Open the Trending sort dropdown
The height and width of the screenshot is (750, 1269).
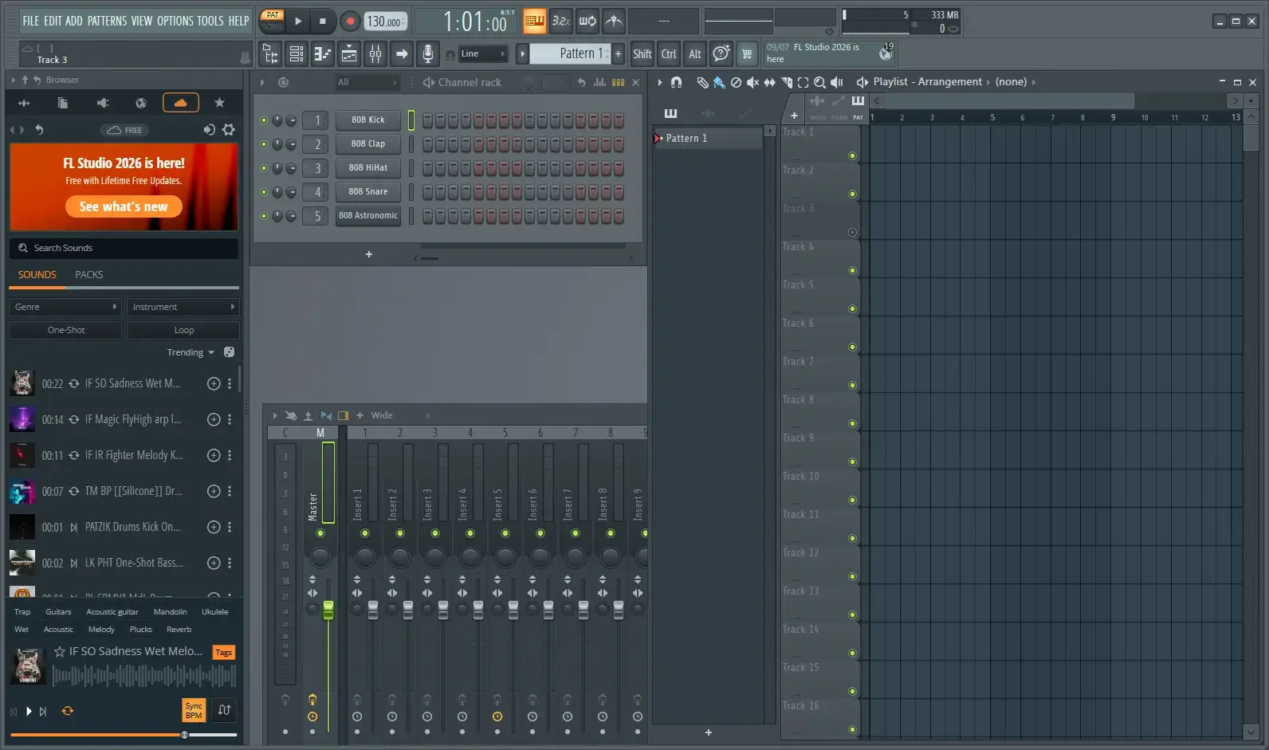pos(191,352)
